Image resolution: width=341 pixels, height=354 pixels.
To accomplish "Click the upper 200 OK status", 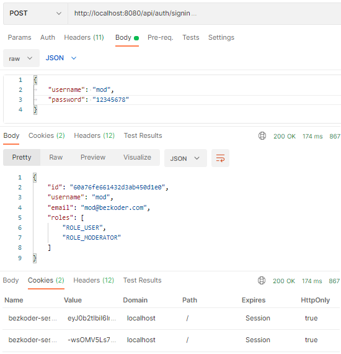I will pyautogui.click(x=285, y=137).
